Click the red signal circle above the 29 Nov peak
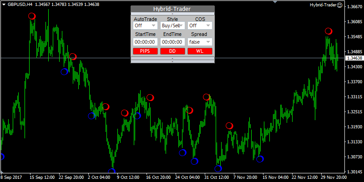The width and height of the screenshot is (364, 182). pos(329,31)
